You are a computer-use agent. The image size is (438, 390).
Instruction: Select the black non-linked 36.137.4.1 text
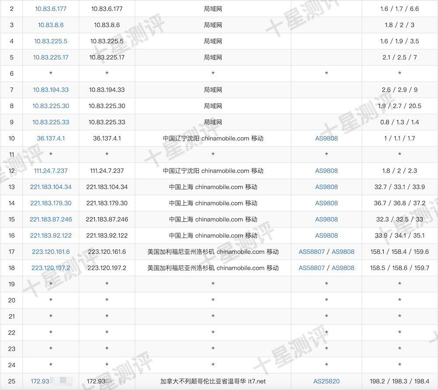pyautogui.click(x=107, y=138)
